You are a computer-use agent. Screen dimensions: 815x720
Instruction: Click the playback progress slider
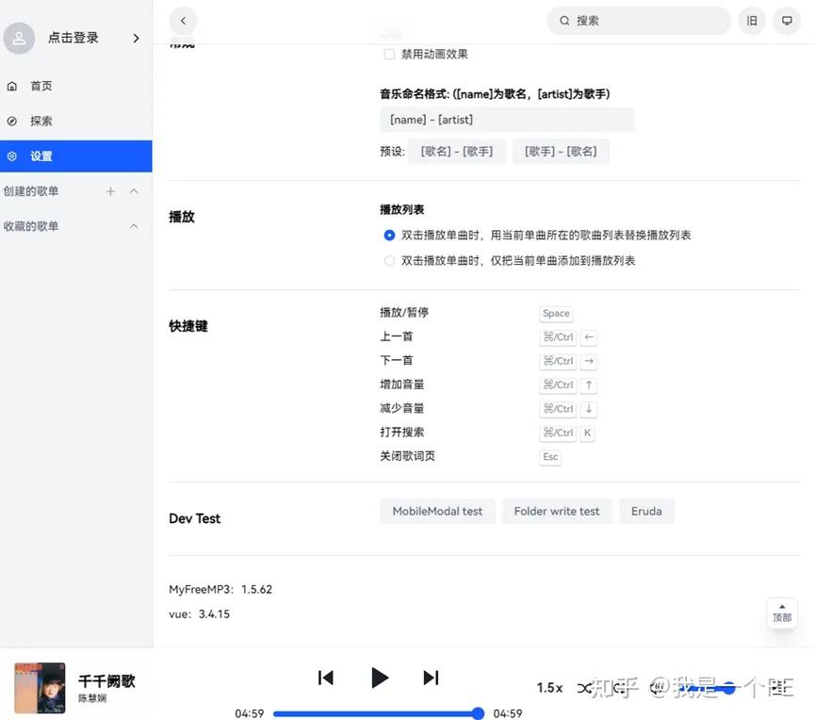[x=377, y=712]
